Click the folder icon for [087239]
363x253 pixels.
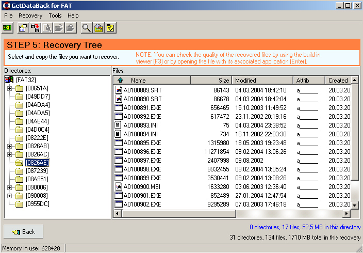pyautogui.click(x=20, y=171)
